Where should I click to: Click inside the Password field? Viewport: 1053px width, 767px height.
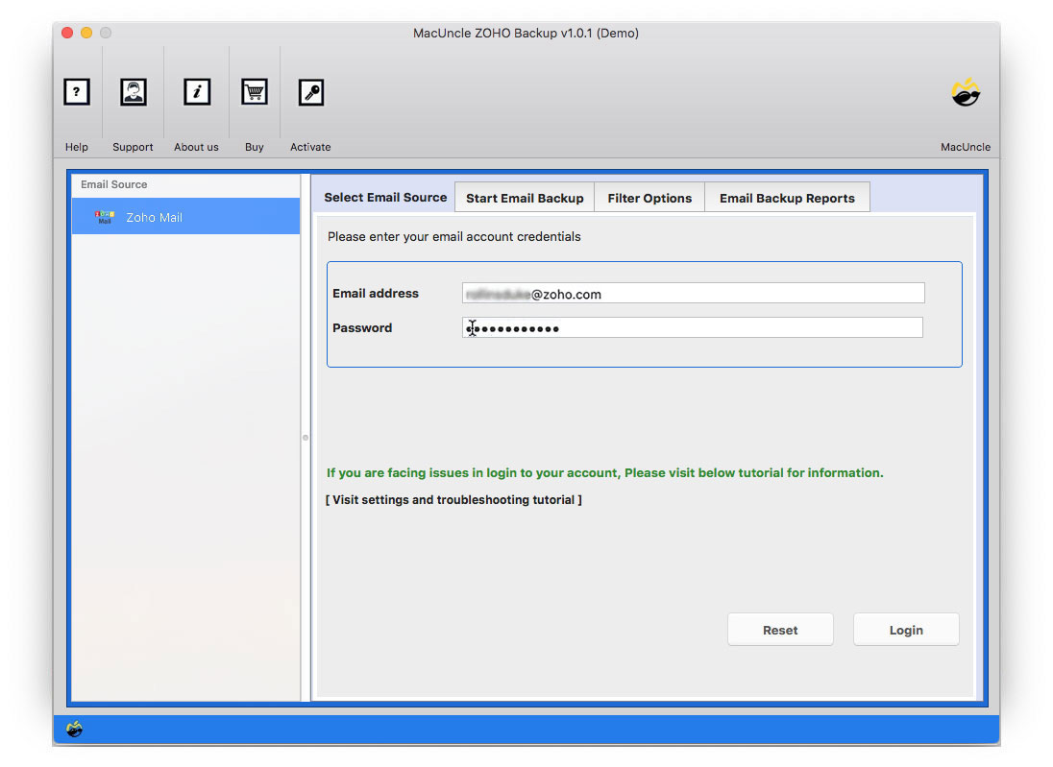[692, 327]
